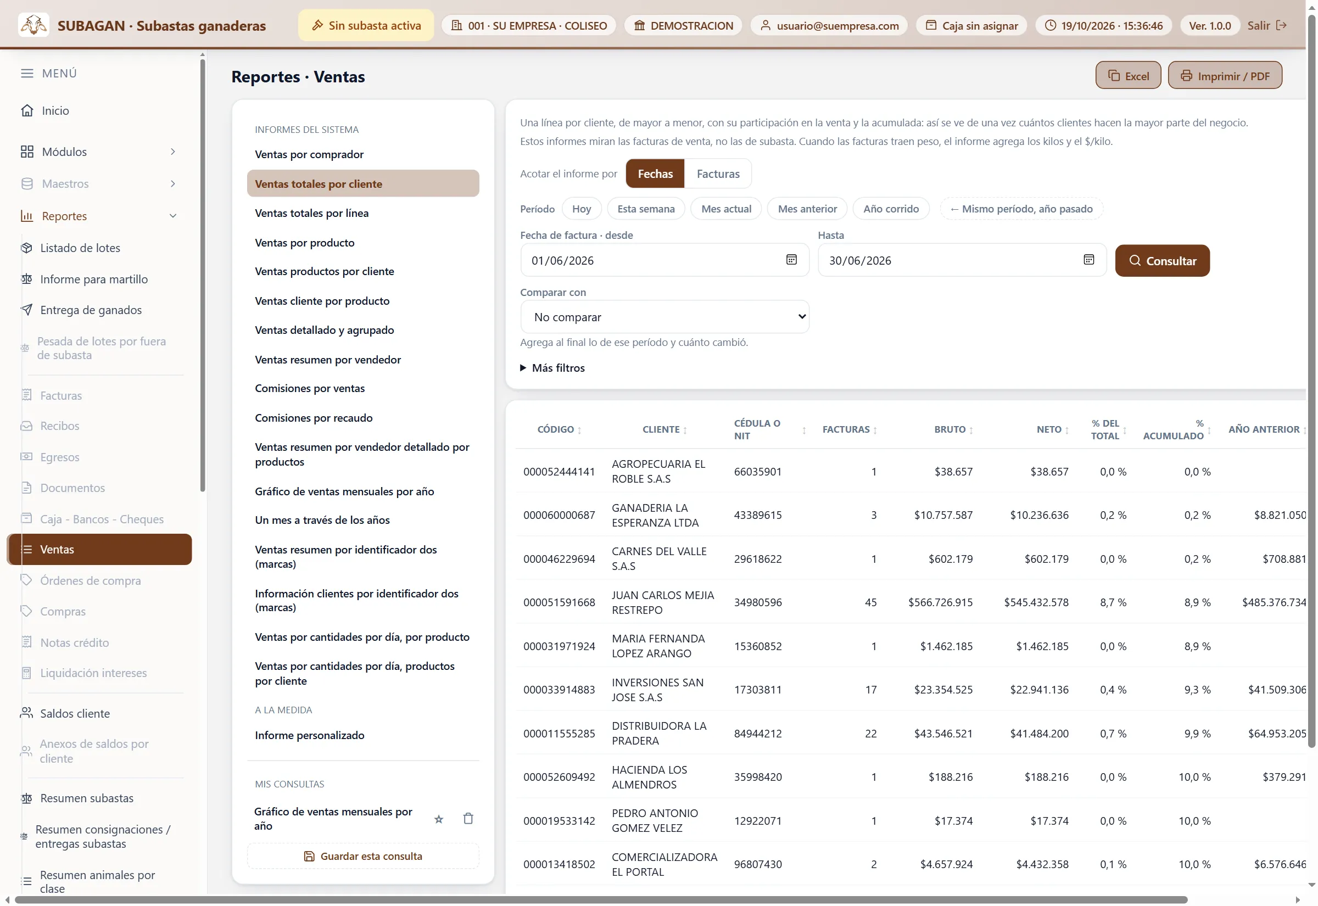The width and height of the screenshot is (1318, 906).
Task: Open Comisiones por ventas report
Action: tap(363, 388)
